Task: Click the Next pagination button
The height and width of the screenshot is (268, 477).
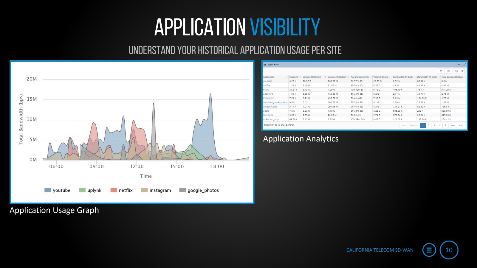Action: pyautogui.click(x=453, y=125)
